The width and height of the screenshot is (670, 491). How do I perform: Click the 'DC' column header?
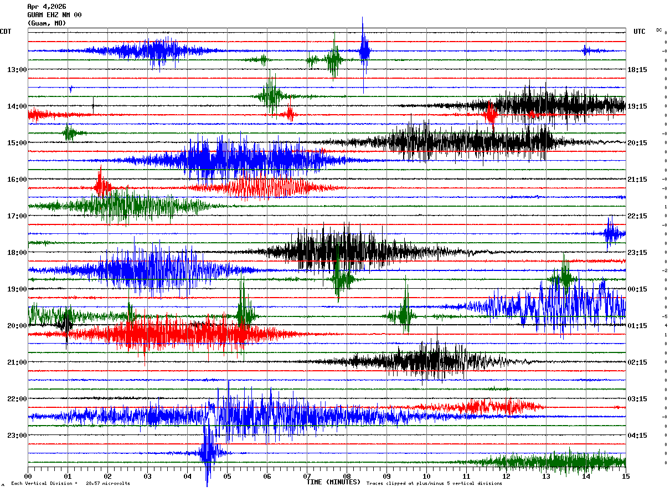(x=659, y=30)
